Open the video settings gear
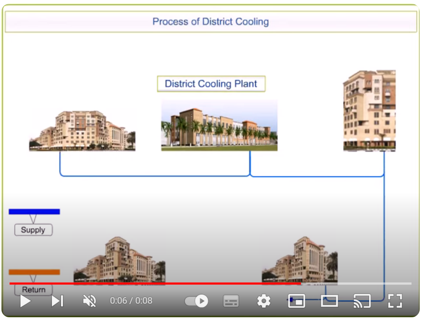This screenshot has height=320, width=427. (263, 301)
